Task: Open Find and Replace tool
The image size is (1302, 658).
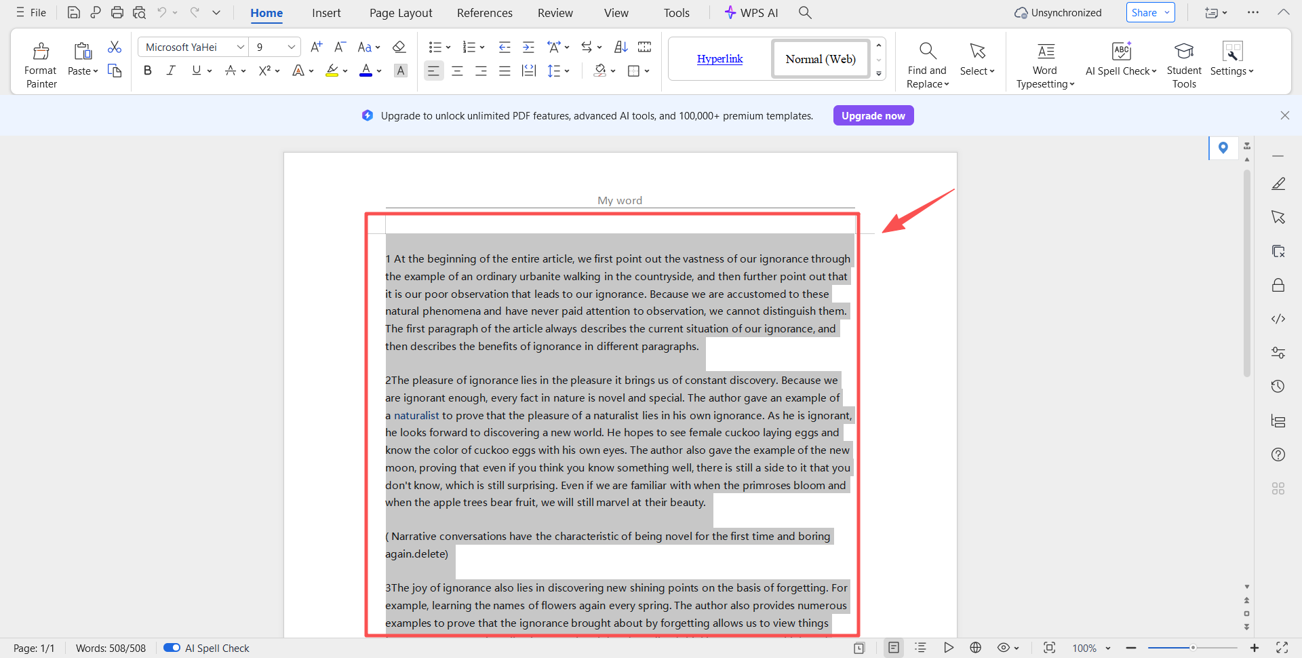Action: click(927, 52)
